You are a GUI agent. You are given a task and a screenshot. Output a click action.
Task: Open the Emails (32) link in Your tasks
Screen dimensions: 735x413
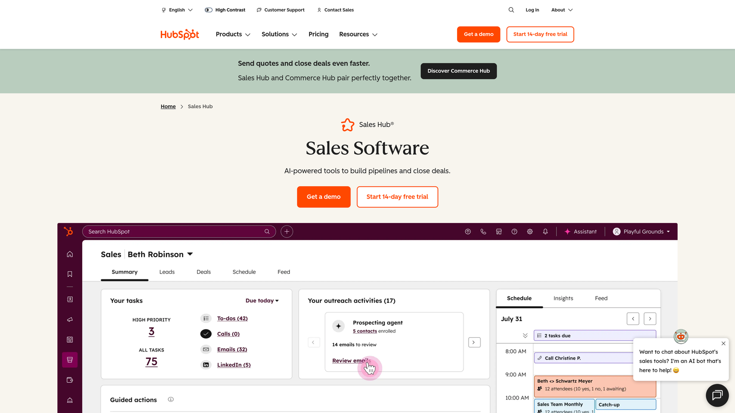click(232, 349)
